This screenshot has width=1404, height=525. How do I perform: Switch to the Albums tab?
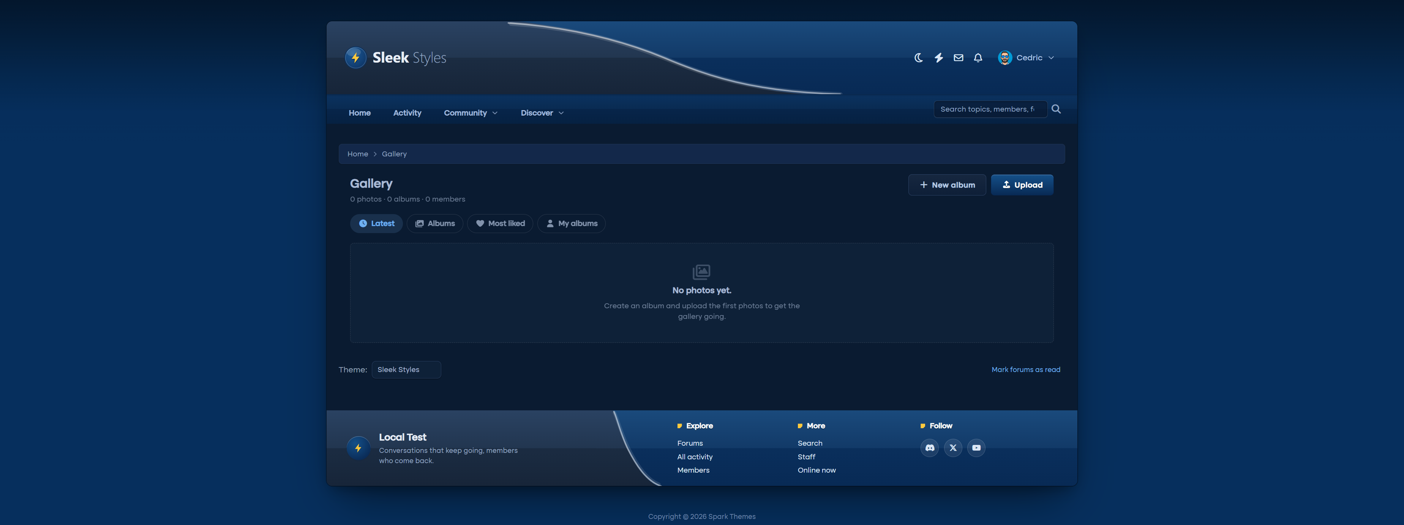click(x=435, y=224)
